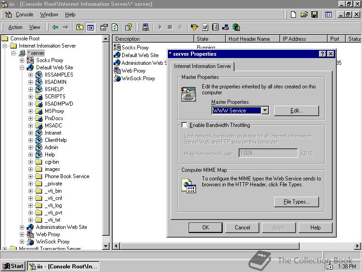This screenshot has width=362, height=272.
Task: Click Cancel in server Properties
Action: tap(242, 228)
